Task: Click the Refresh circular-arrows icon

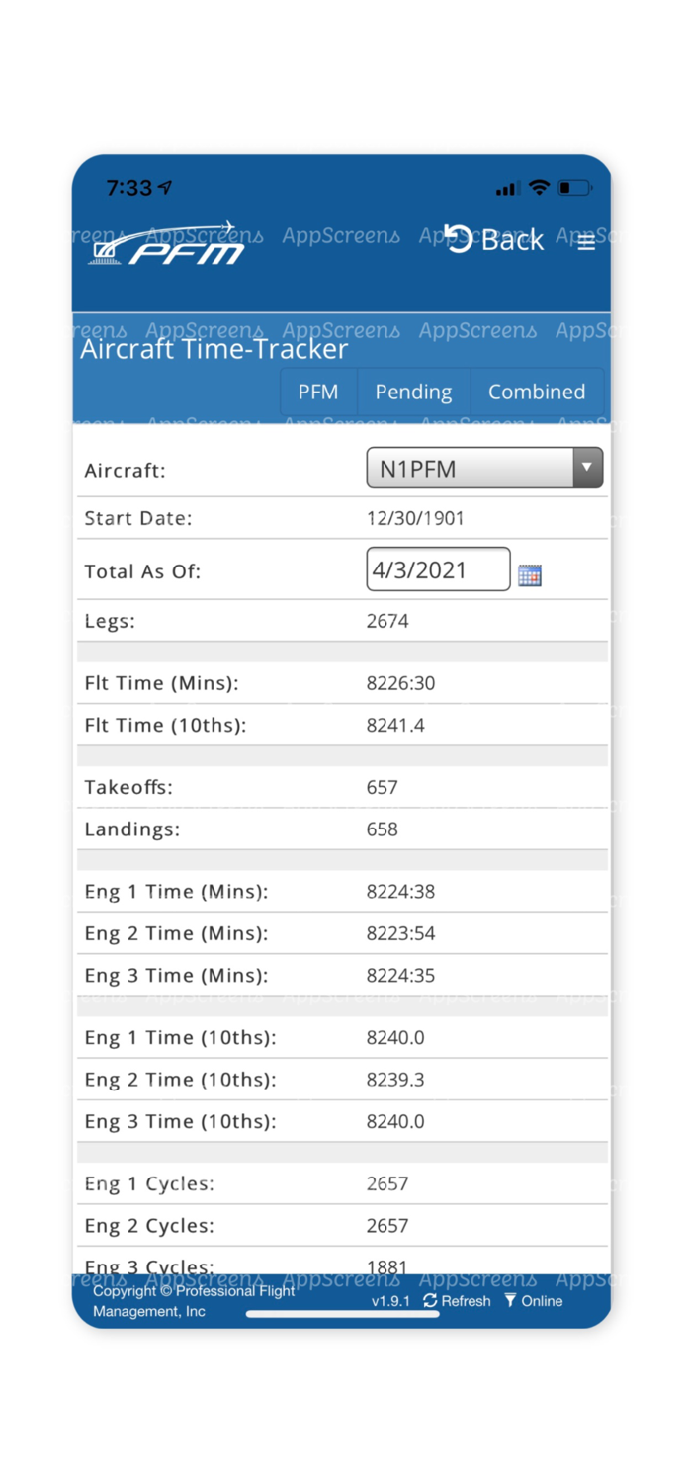Action: pyautogui.click(x=429, y=1301)
